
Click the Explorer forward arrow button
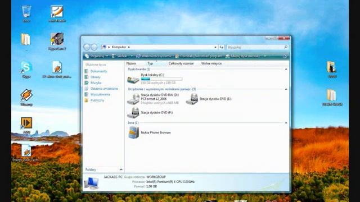pyautogui.click(x=94, y=47)
